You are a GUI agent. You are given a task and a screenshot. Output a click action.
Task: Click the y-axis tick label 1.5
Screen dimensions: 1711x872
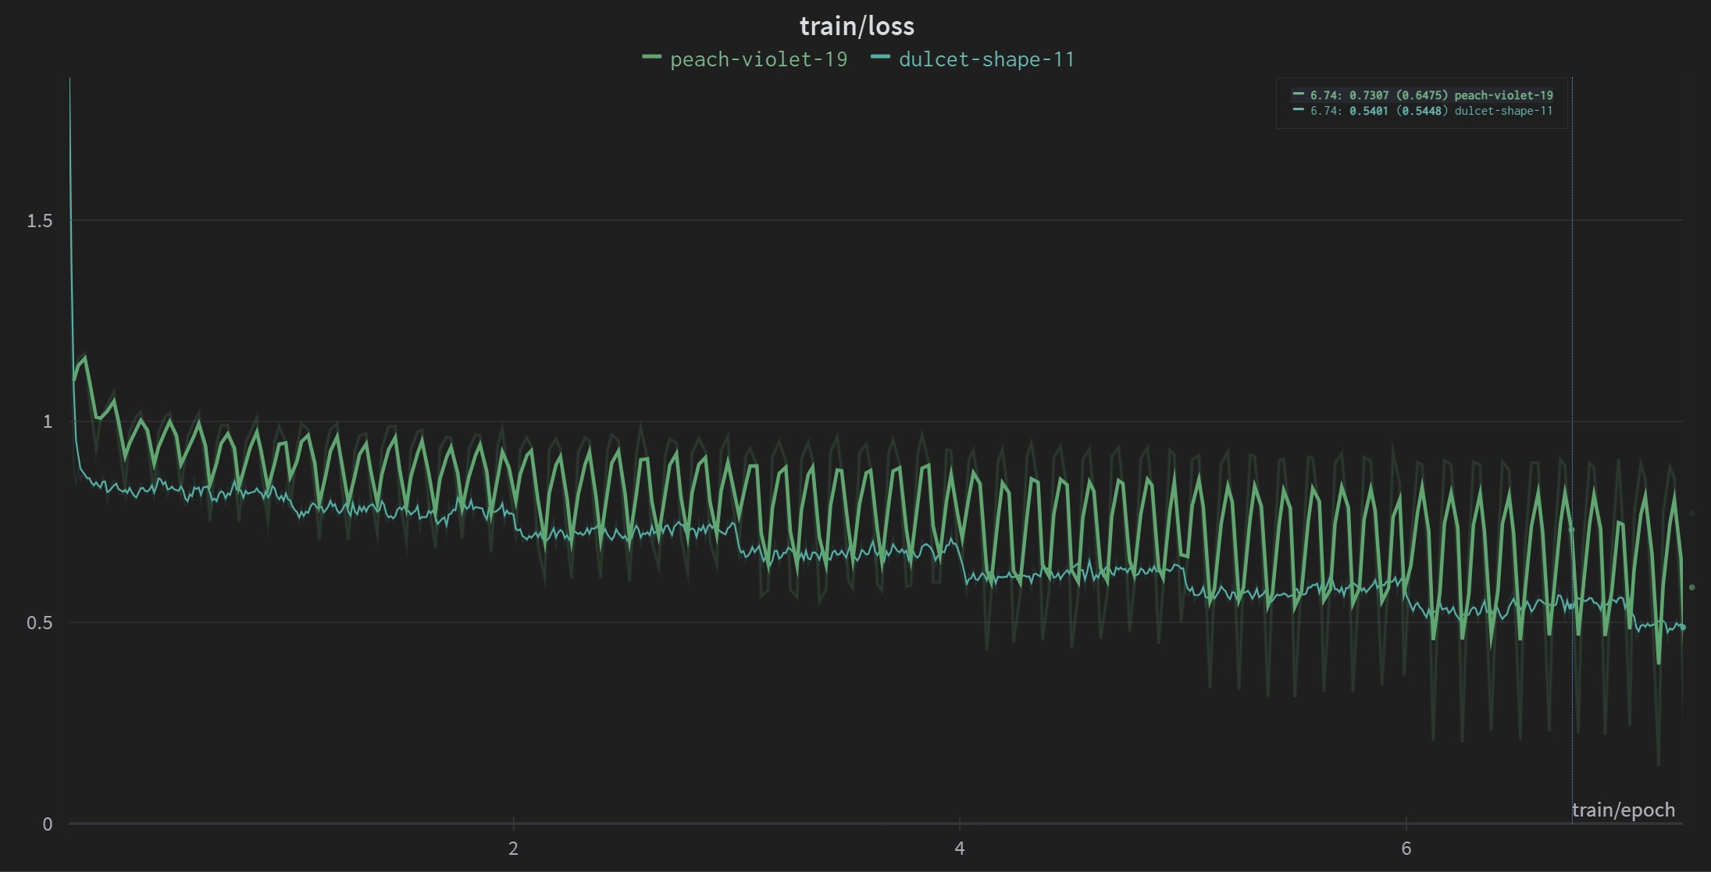[40, 221]
